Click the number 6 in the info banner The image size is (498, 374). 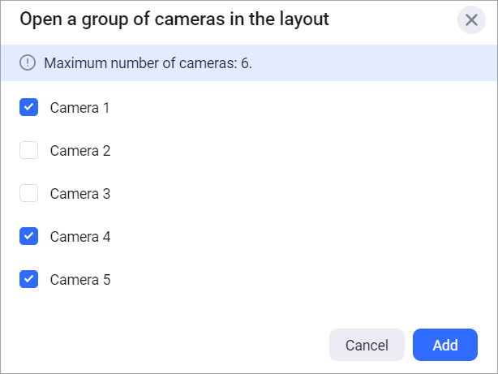(x=245, y=62)
